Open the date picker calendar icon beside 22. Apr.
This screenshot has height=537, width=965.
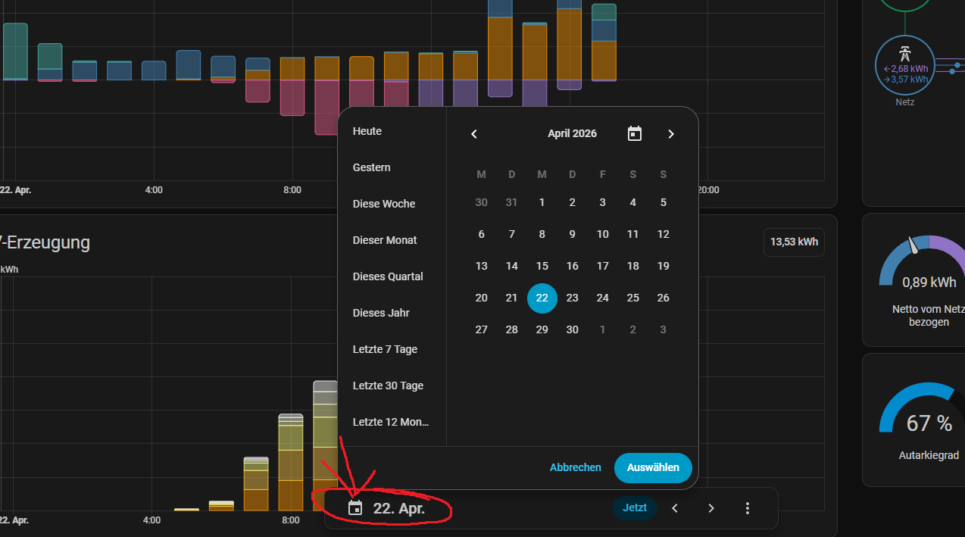point(355,508)
